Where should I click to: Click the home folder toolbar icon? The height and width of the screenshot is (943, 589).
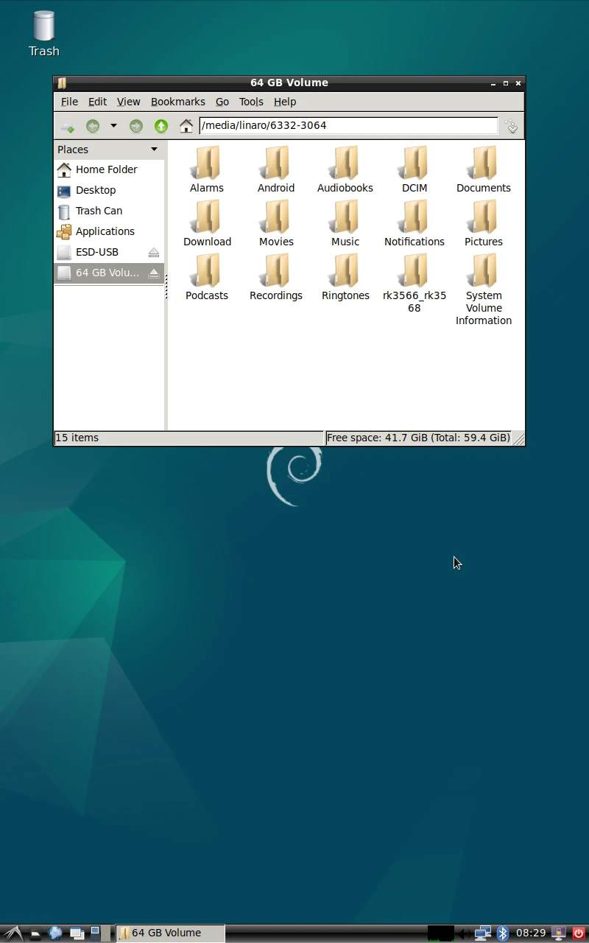click(186, 126)
